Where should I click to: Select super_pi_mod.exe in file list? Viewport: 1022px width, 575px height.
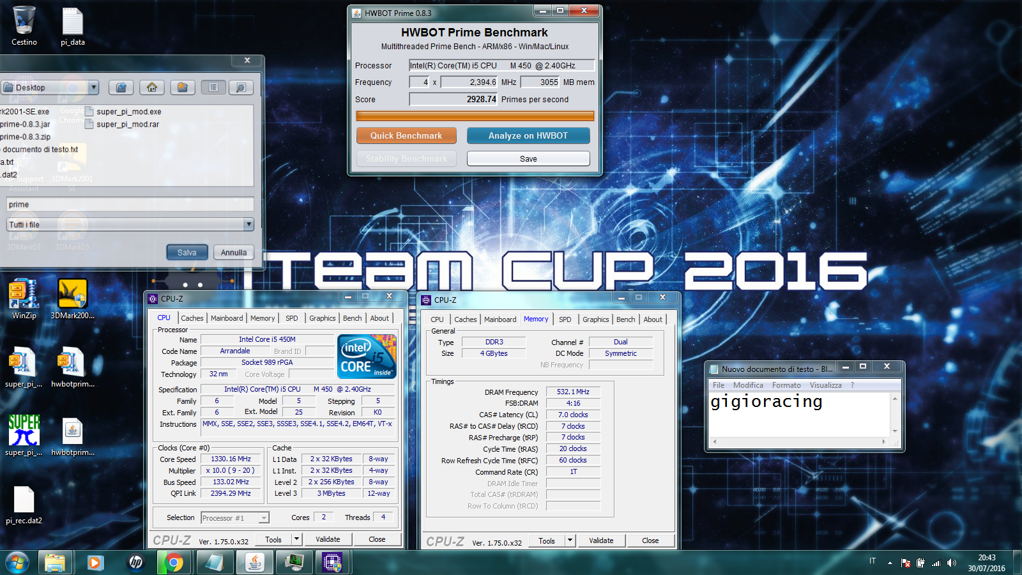[123, 112]
